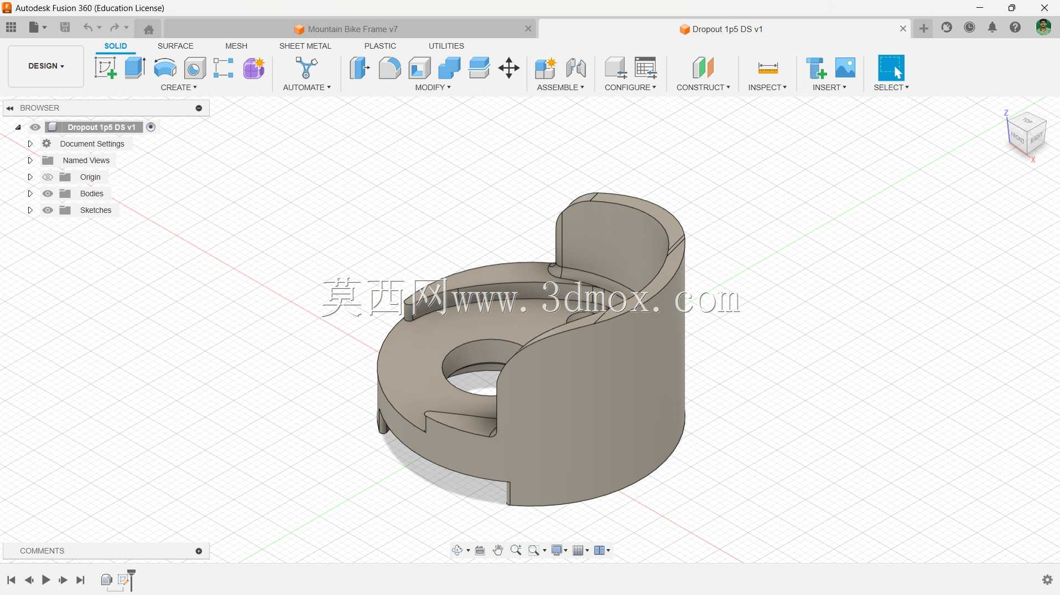1060x595 pixels.
Task: Expand the Named Views node
Action: [x=30, y=160]
